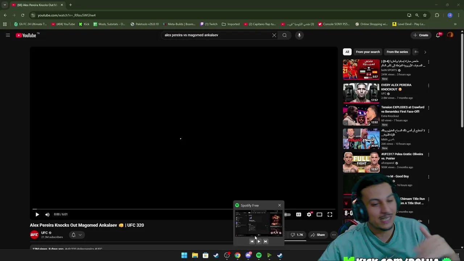Open the Imported bookmarks folder

(x=231, y=24)
